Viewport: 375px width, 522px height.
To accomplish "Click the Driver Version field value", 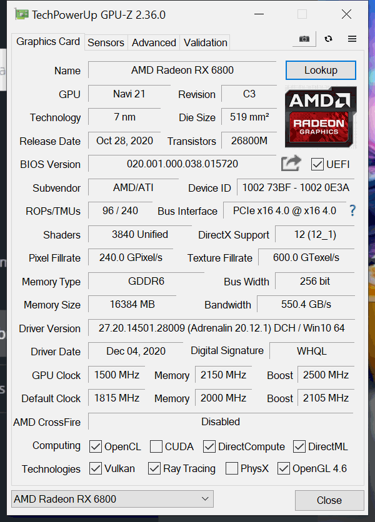I will tap(221, 328).
